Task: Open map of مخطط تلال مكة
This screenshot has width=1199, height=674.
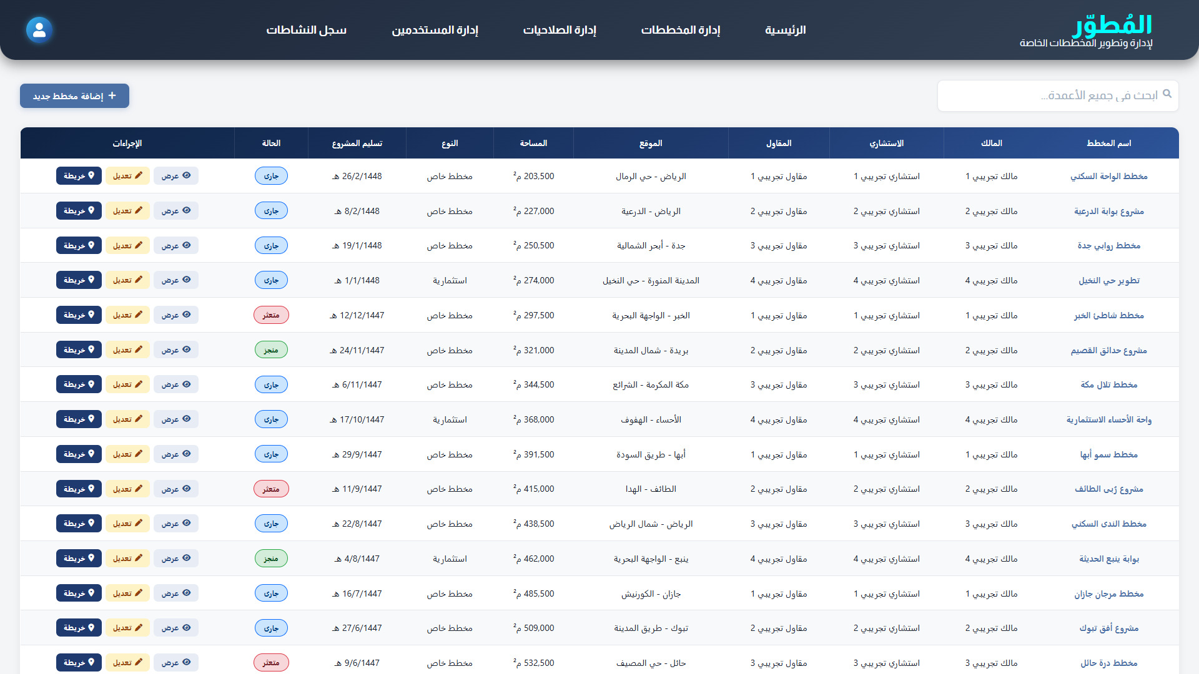Action: point(79,384)
